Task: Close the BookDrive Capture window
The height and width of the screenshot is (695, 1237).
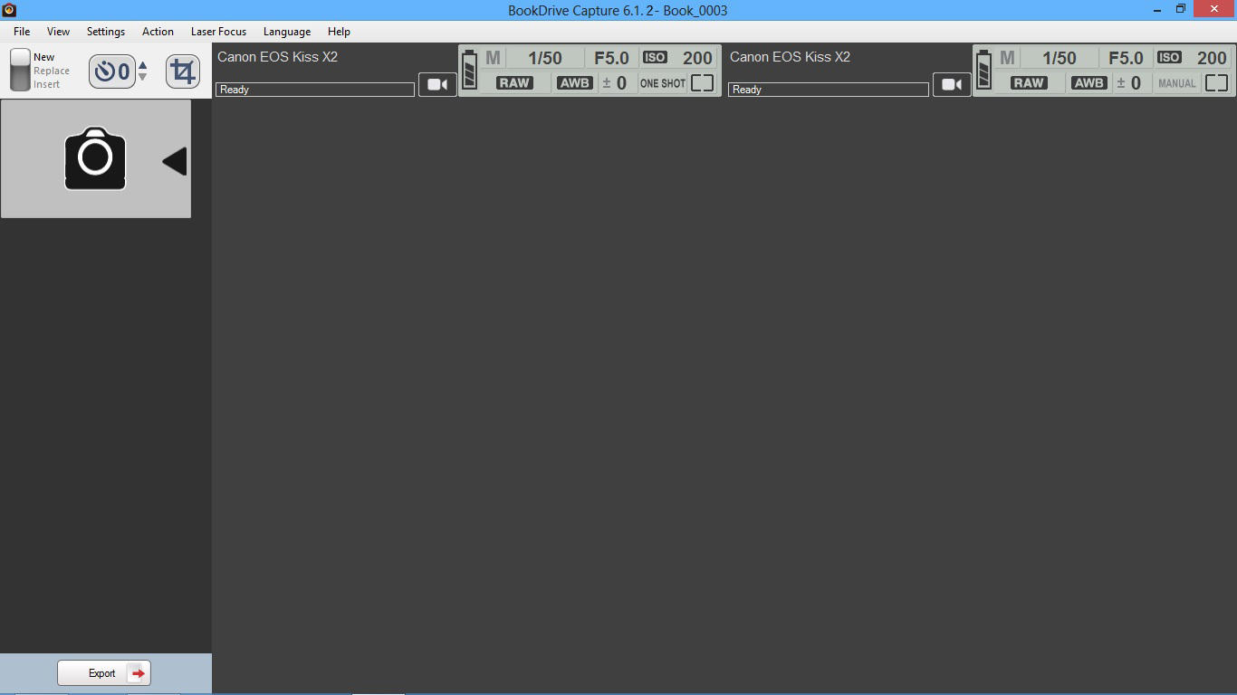Action: [1214, 9]
